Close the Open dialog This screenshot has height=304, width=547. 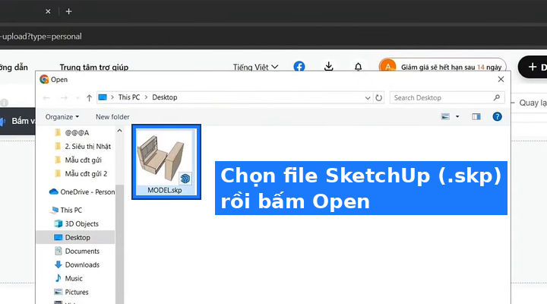tap(501, 79)
